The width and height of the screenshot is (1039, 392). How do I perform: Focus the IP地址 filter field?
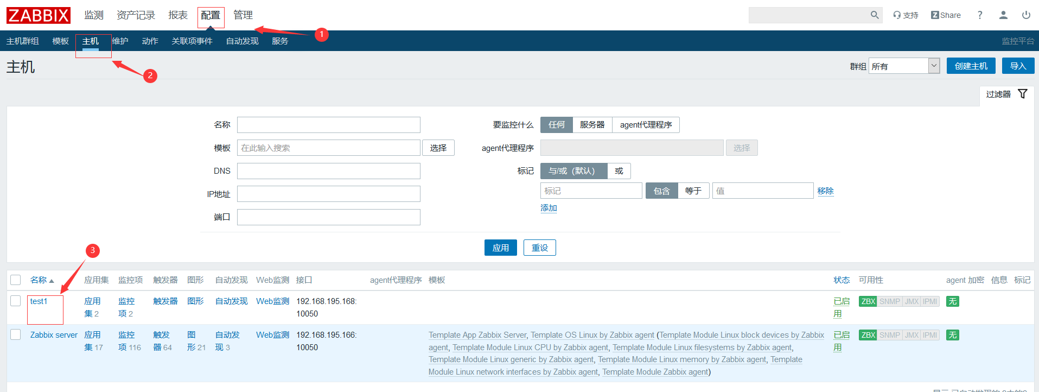tap(329, 194)
